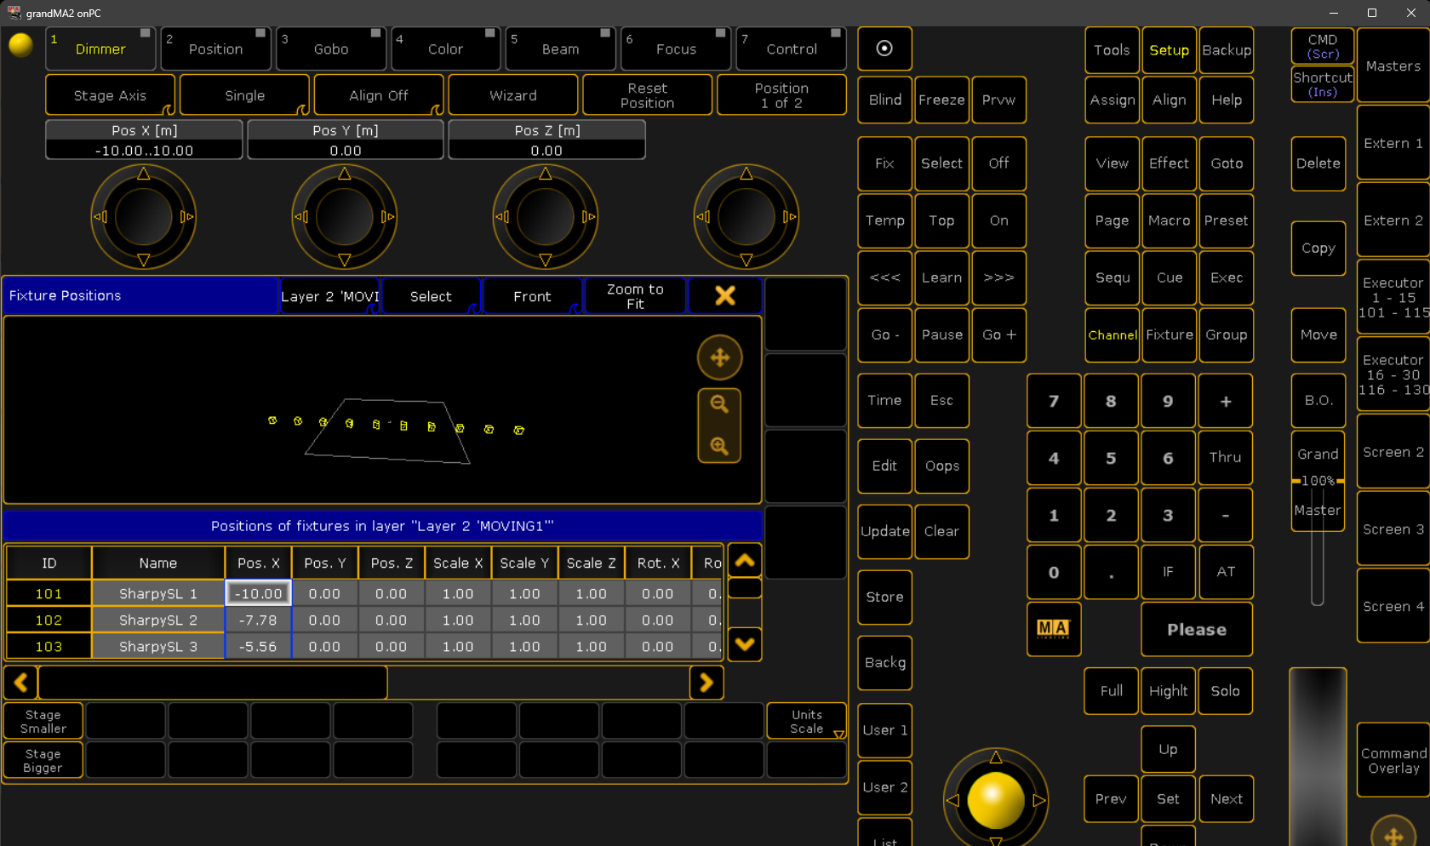
Task: Click the Please key
Action: pos(1197,629)
